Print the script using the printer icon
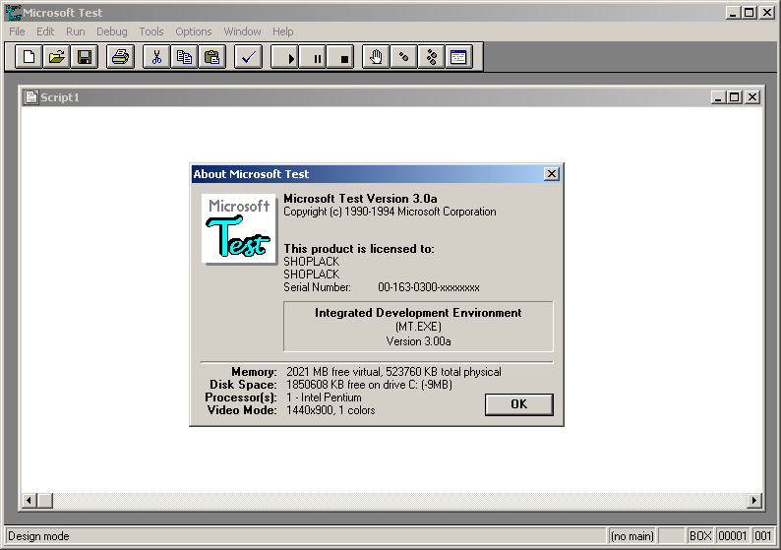 click(x=121, y=57)
